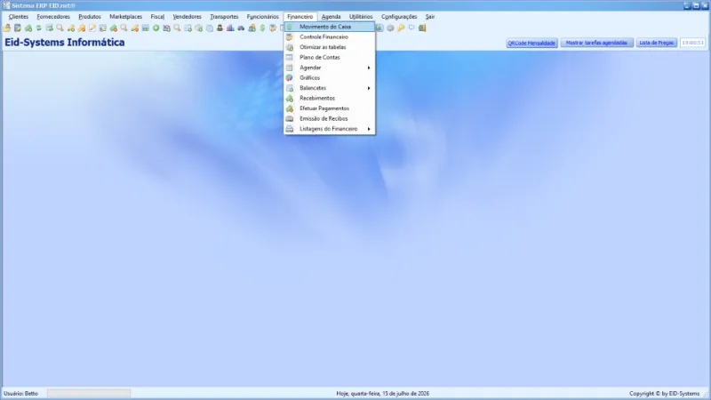711x400 pixels.
Task: Open Balancetes submenu arrow
Action: 369,88
